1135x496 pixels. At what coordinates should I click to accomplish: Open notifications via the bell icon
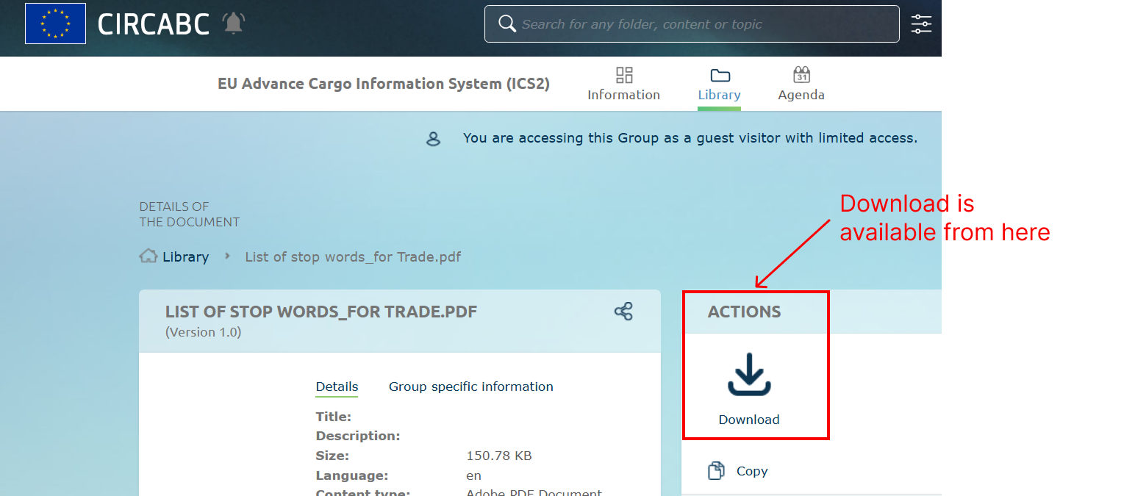pos(233,24)
